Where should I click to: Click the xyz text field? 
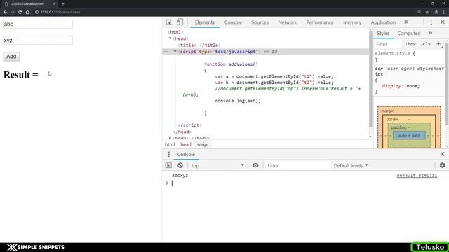[38, 41]
